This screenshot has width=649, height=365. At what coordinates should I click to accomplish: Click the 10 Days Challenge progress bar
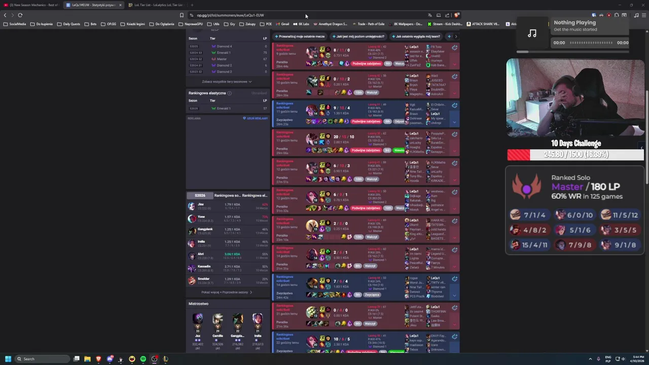click(575, 155)
